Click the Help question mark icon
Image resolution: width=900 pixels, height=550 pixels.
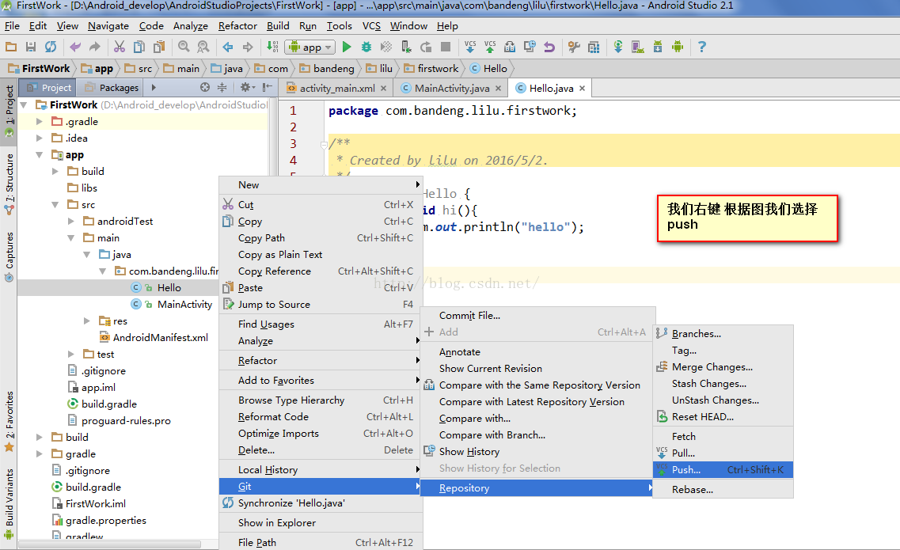point(701,47)
